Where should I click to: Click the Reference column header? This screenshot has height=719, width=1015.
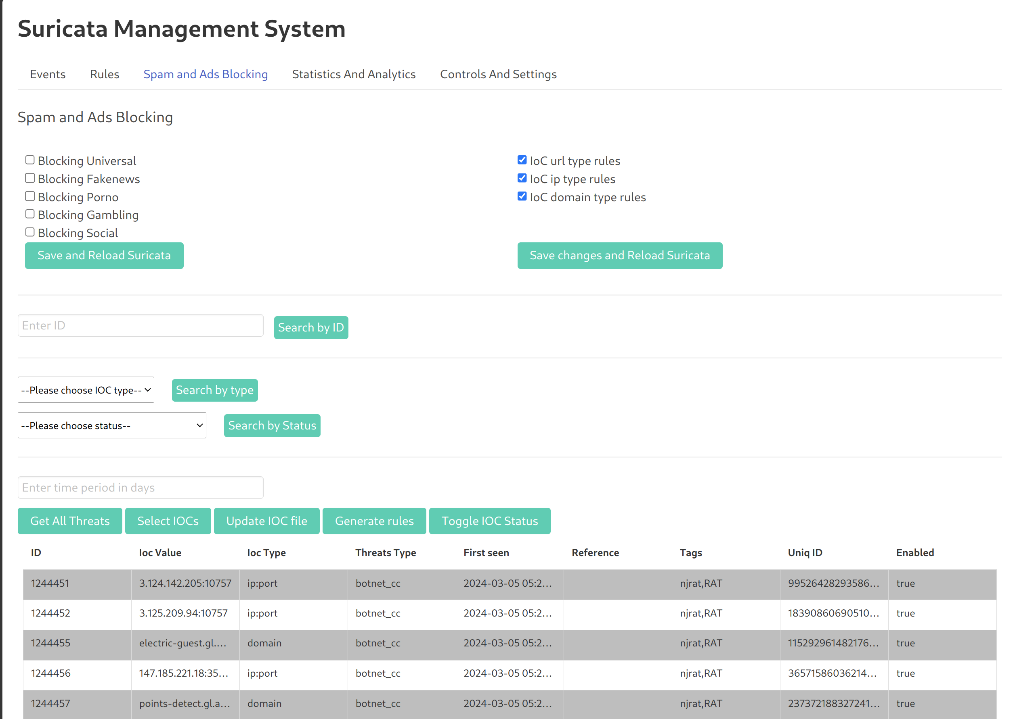(595, 552)
